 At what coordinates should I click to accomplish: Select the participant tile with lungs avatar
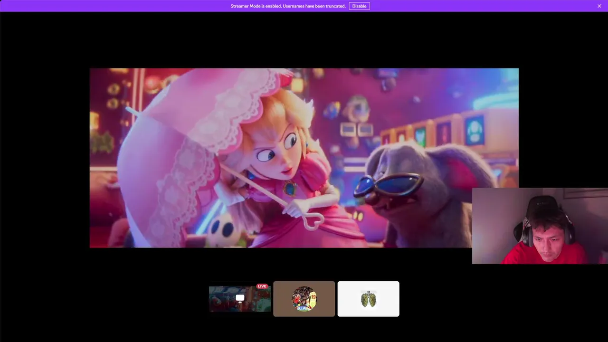[368, 299]
